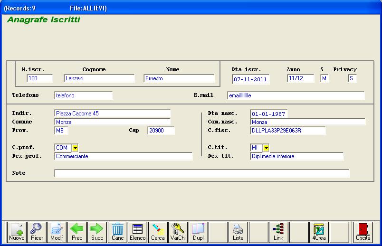Edit the Com.nasc. birthplace field

(308, 122)
